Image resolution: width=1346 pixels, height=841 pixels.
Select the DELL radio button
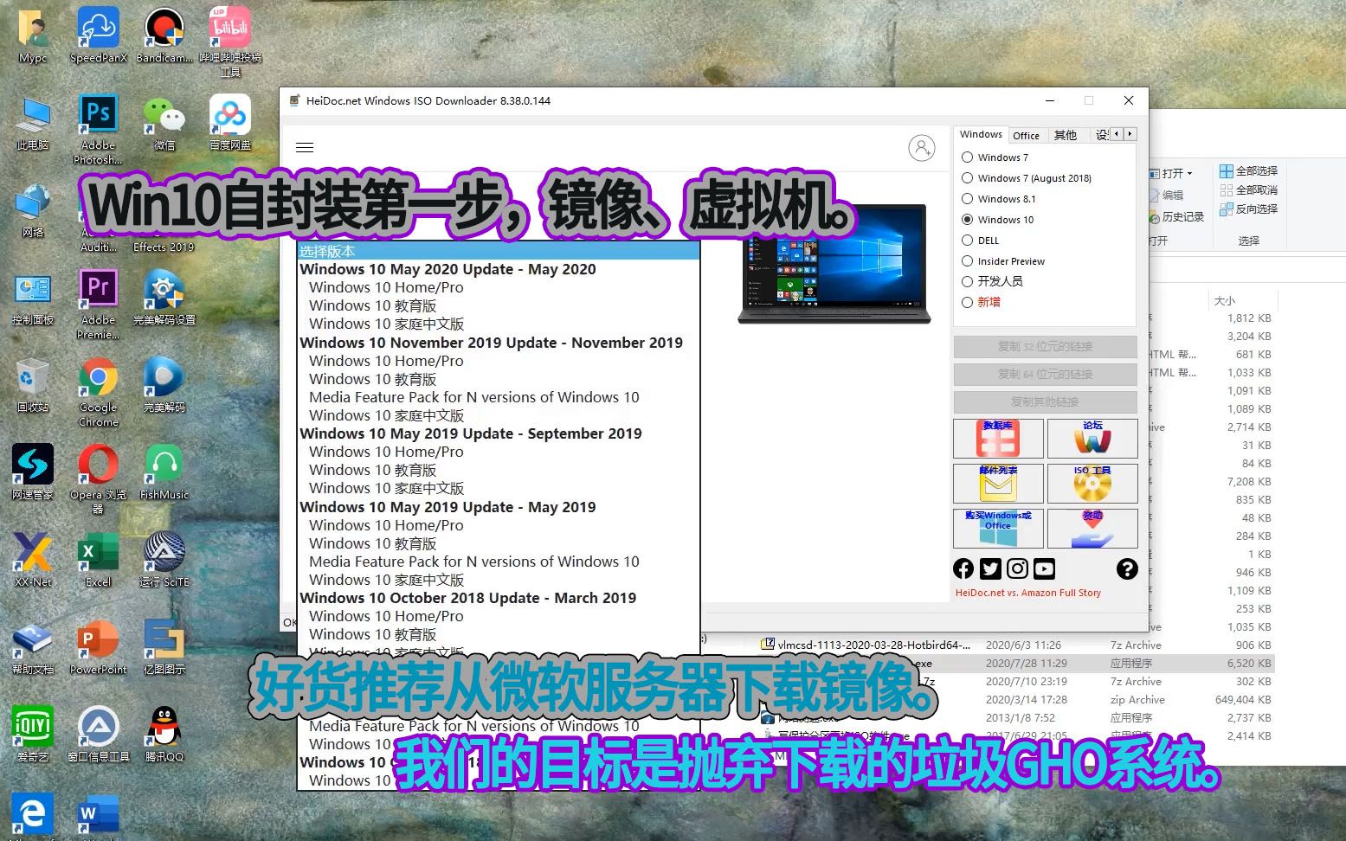coord(968,241)
